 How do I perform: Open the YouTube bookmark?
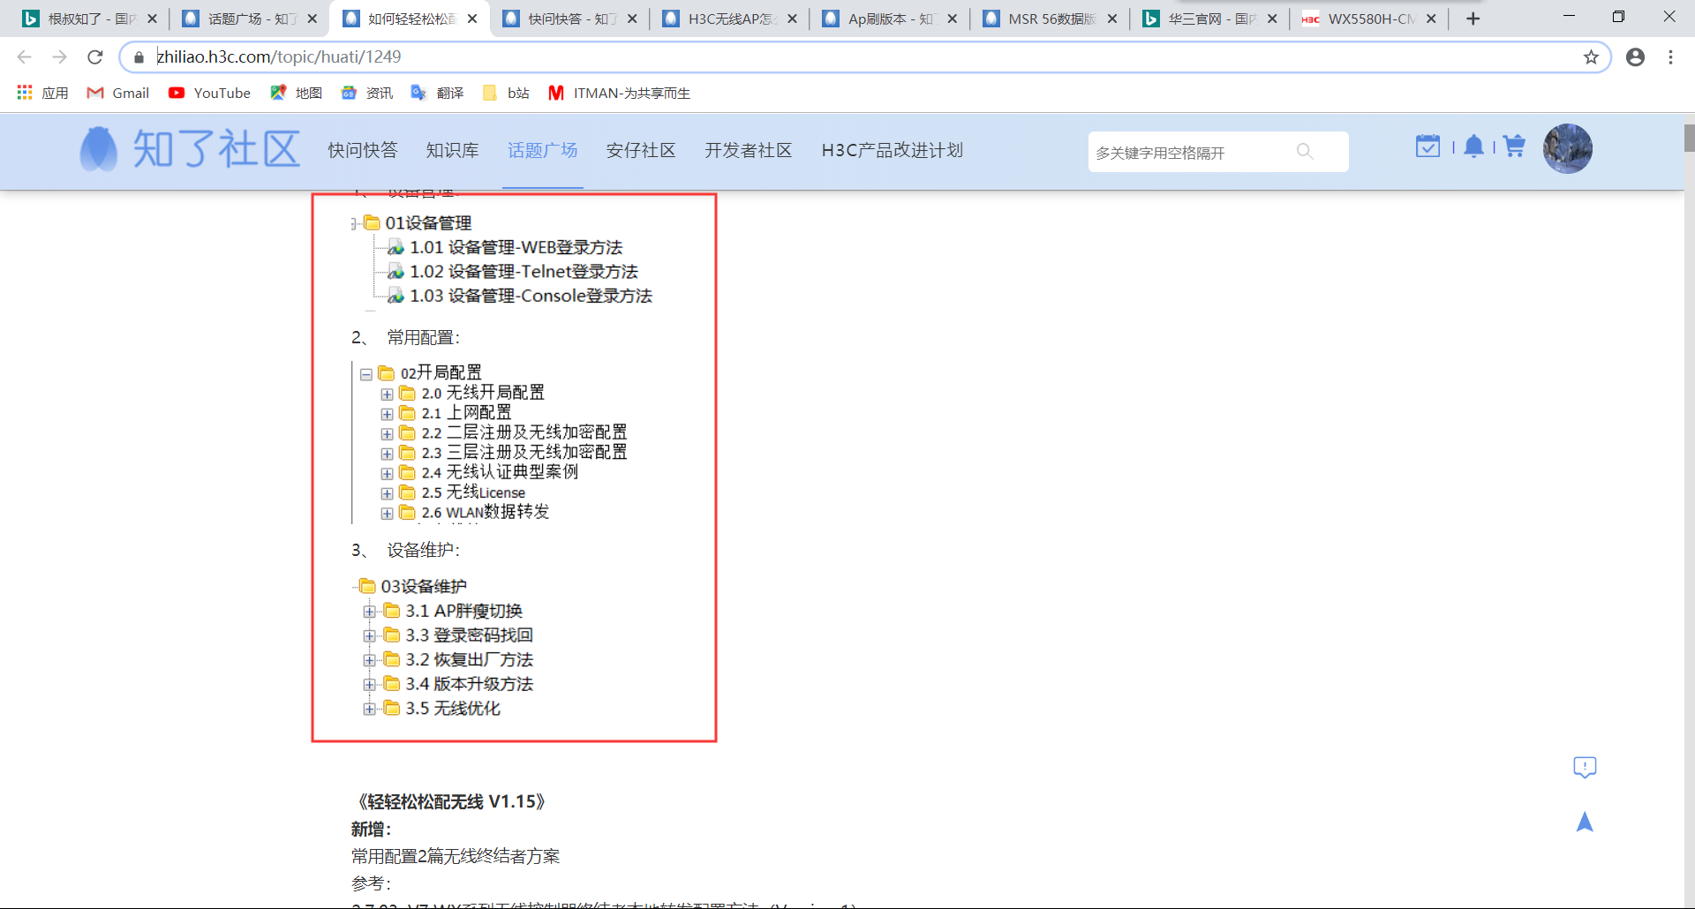pos(209,93)
